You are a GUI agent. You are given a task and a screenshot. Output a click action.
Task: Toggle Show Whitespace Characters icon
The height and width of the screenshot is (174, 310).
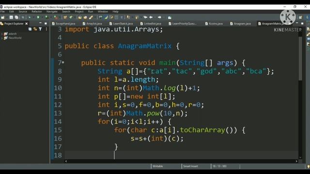[122, 17]
